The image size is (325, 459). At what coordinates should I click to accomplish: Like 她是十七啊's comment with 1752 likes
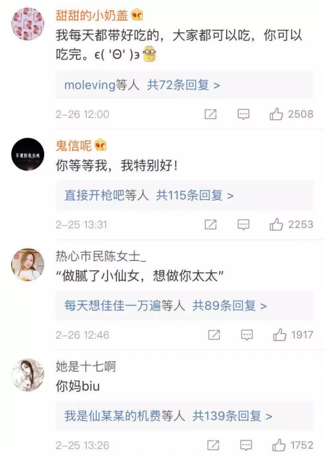[279, 445]
